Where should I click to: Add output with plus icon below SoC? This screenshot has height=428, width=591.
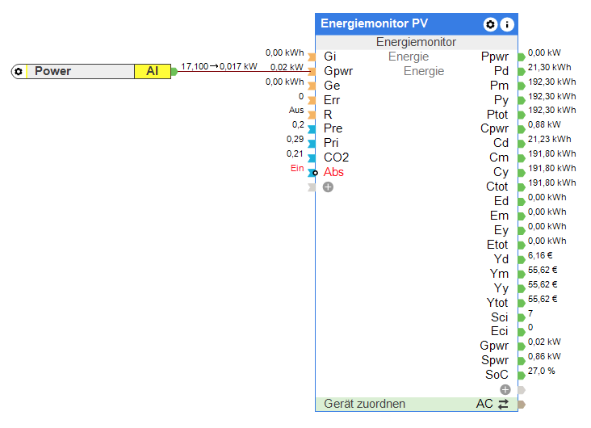(x=505, y=389)
